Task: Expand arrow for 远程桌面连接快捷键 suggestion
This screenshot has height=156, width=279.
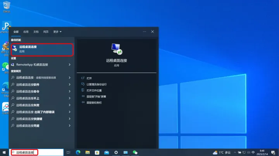Action: (70, 119)
